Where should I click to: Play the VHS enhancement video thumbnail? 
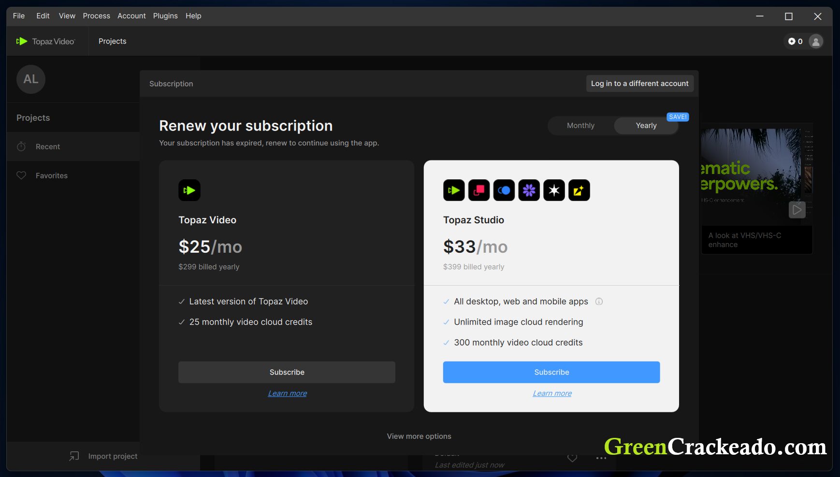(797, 210)
